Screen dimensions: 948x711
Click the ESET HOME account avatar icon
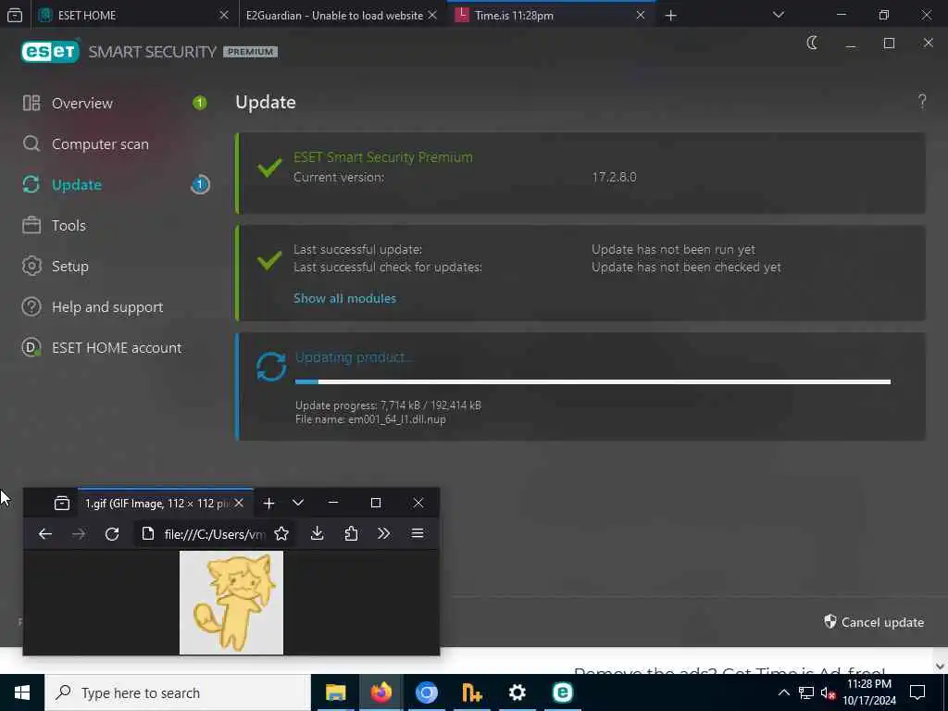tap(31, 348)
